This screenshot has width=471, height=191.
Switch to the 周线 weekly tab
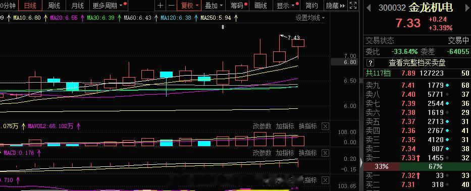54,6
